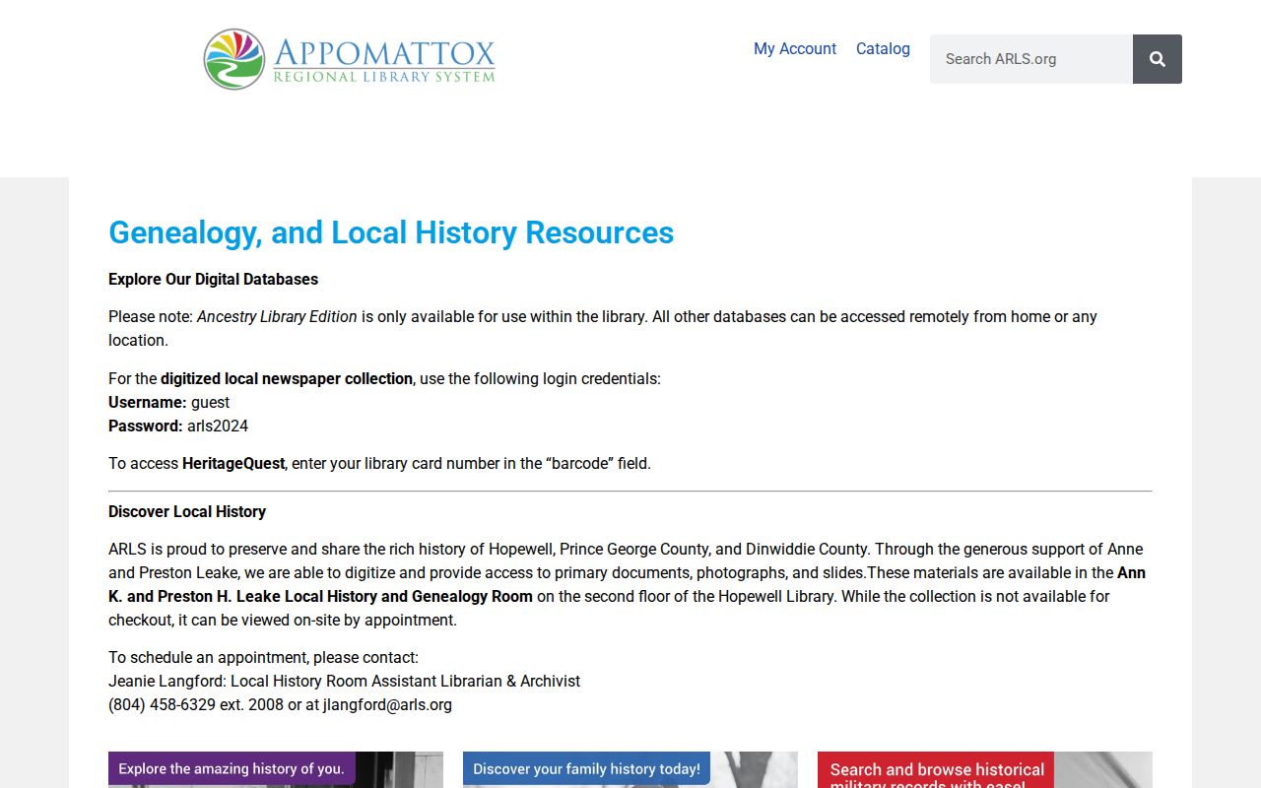
Task: Go to the Catalog link
Action: click(883, 48)
